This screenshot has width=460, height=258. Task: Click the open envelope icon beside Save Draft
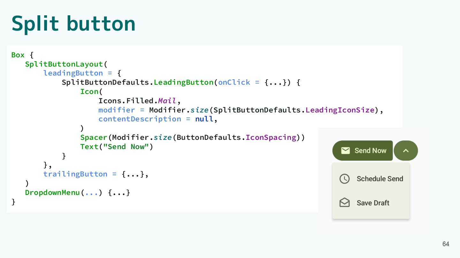(x=344, y=203)
